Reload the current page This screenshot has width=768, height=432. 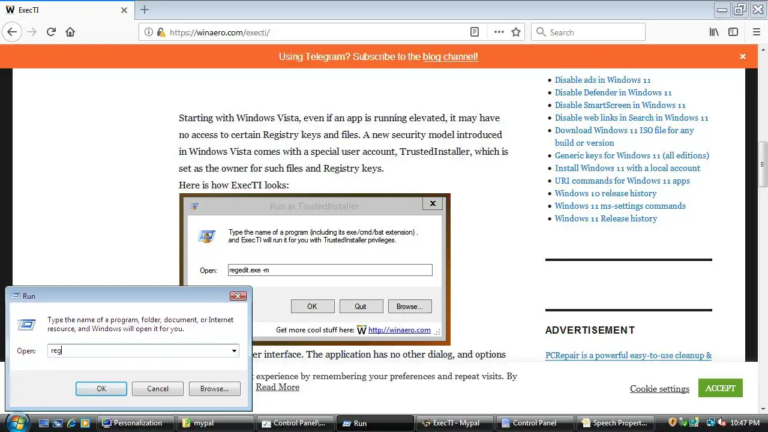pos(51,32)
